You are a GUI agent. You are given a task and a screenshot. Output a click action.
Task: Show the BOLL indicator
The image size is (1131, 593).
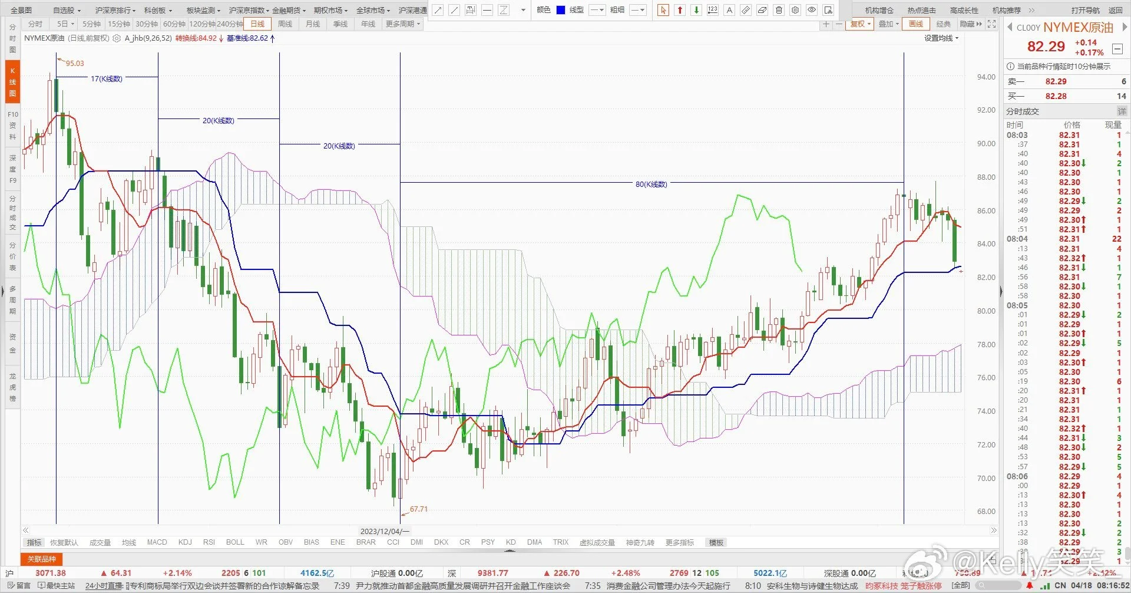tap(235, 542)
